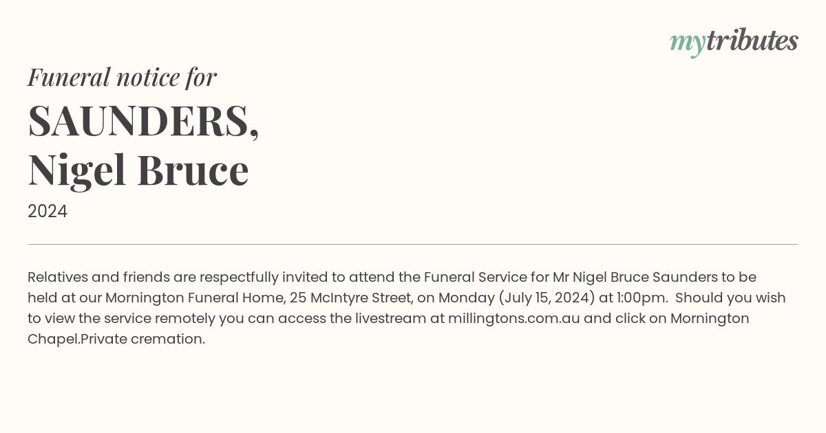Click the name Nigel Bruce

(138, 170)
